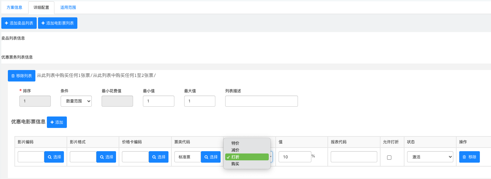Click the 移除 button in the 操作 column
Viewport: 491px width, 179px height.
click(x=469, y=157)
